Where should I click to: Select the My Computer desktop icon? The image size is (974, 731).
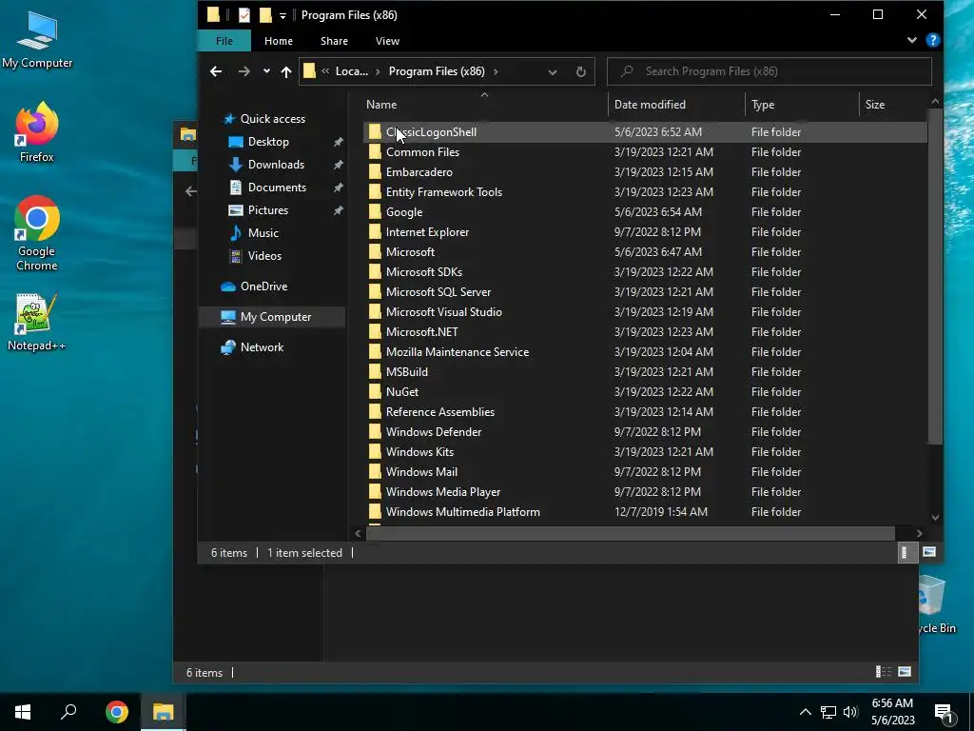(x=37, y=38)
